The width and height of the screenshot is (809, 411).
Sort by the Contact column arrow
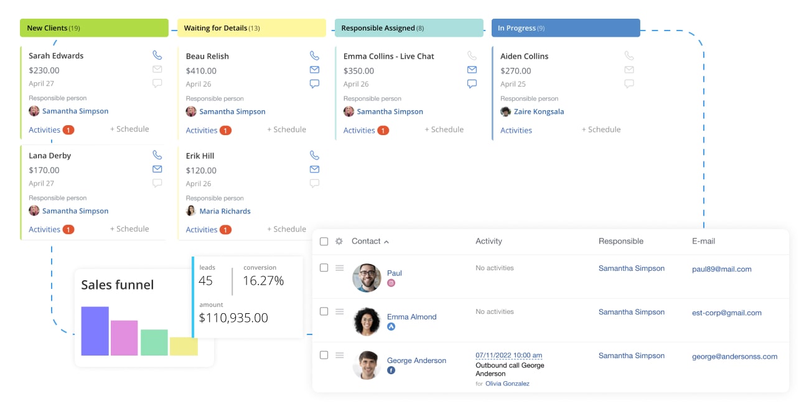(x=386, y=242)
